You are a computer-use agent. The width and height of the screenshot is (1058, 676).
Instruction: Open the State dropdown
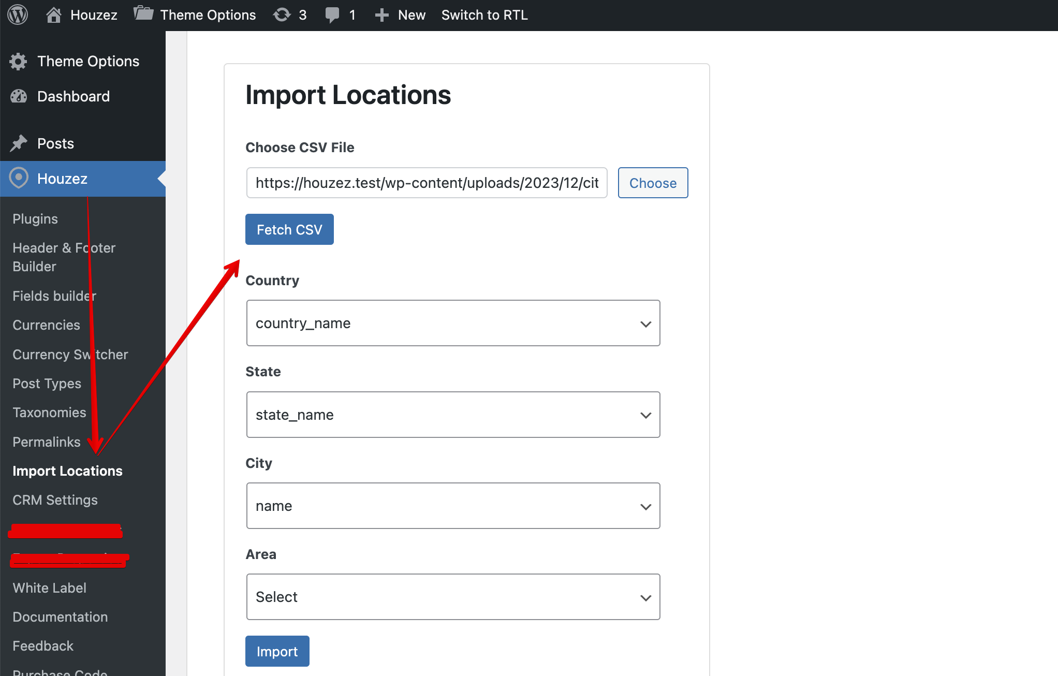pos(453,415)
